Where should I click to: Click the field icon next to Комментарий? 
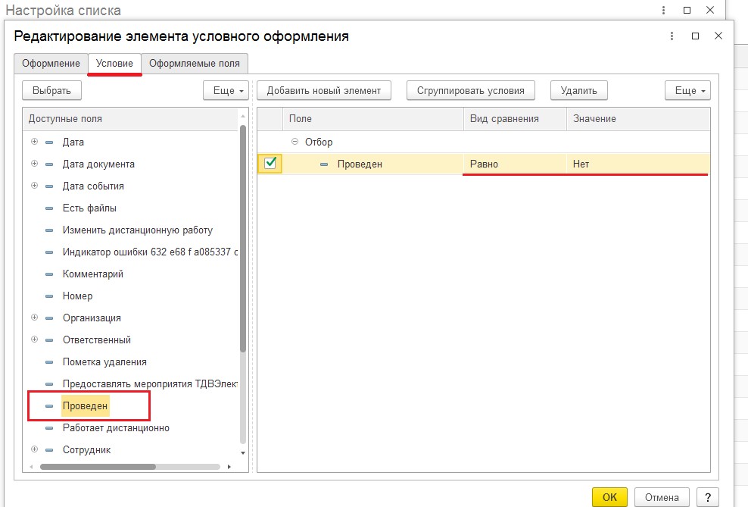[x=50, y=274]
